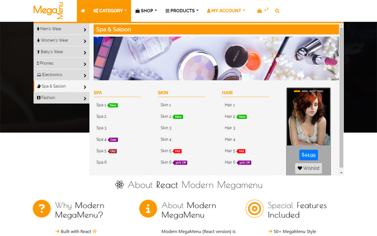Click the Hot tag beside Skin 5
Screen dimensions: 377x236
177,151
